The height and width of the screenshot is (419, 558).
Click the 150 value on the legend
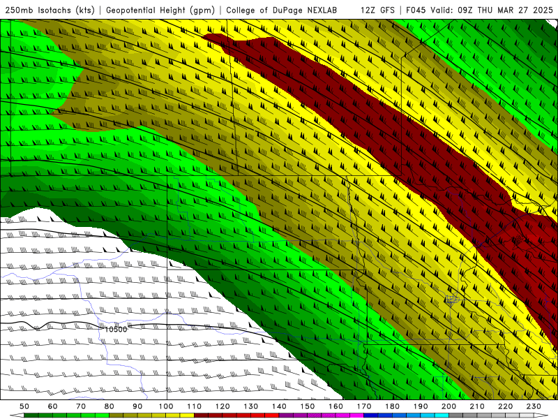[308, 406]
